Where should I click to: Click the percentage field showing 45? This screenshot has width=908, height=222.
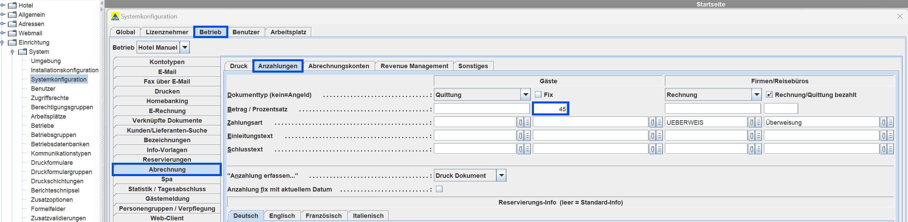click(550, 109)
